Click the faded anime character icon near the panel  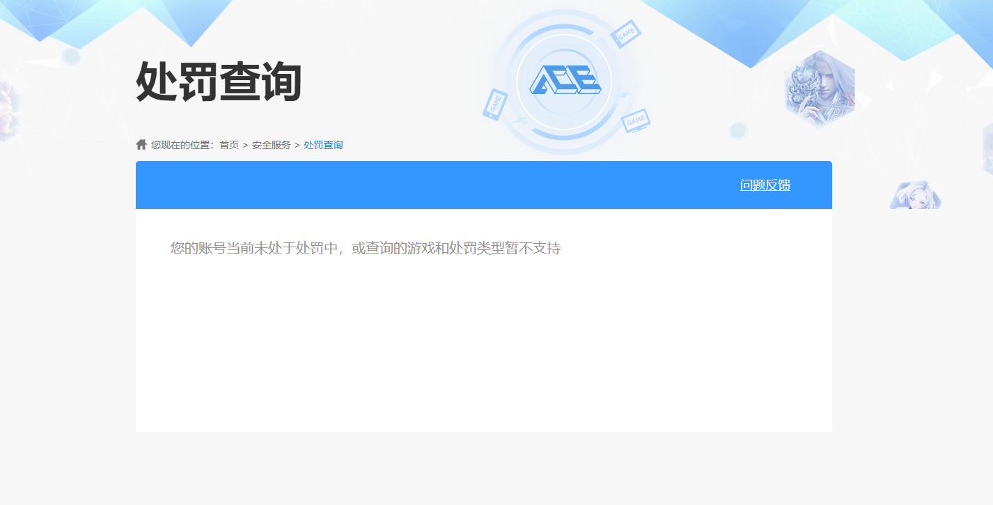(x=916, y=196)
